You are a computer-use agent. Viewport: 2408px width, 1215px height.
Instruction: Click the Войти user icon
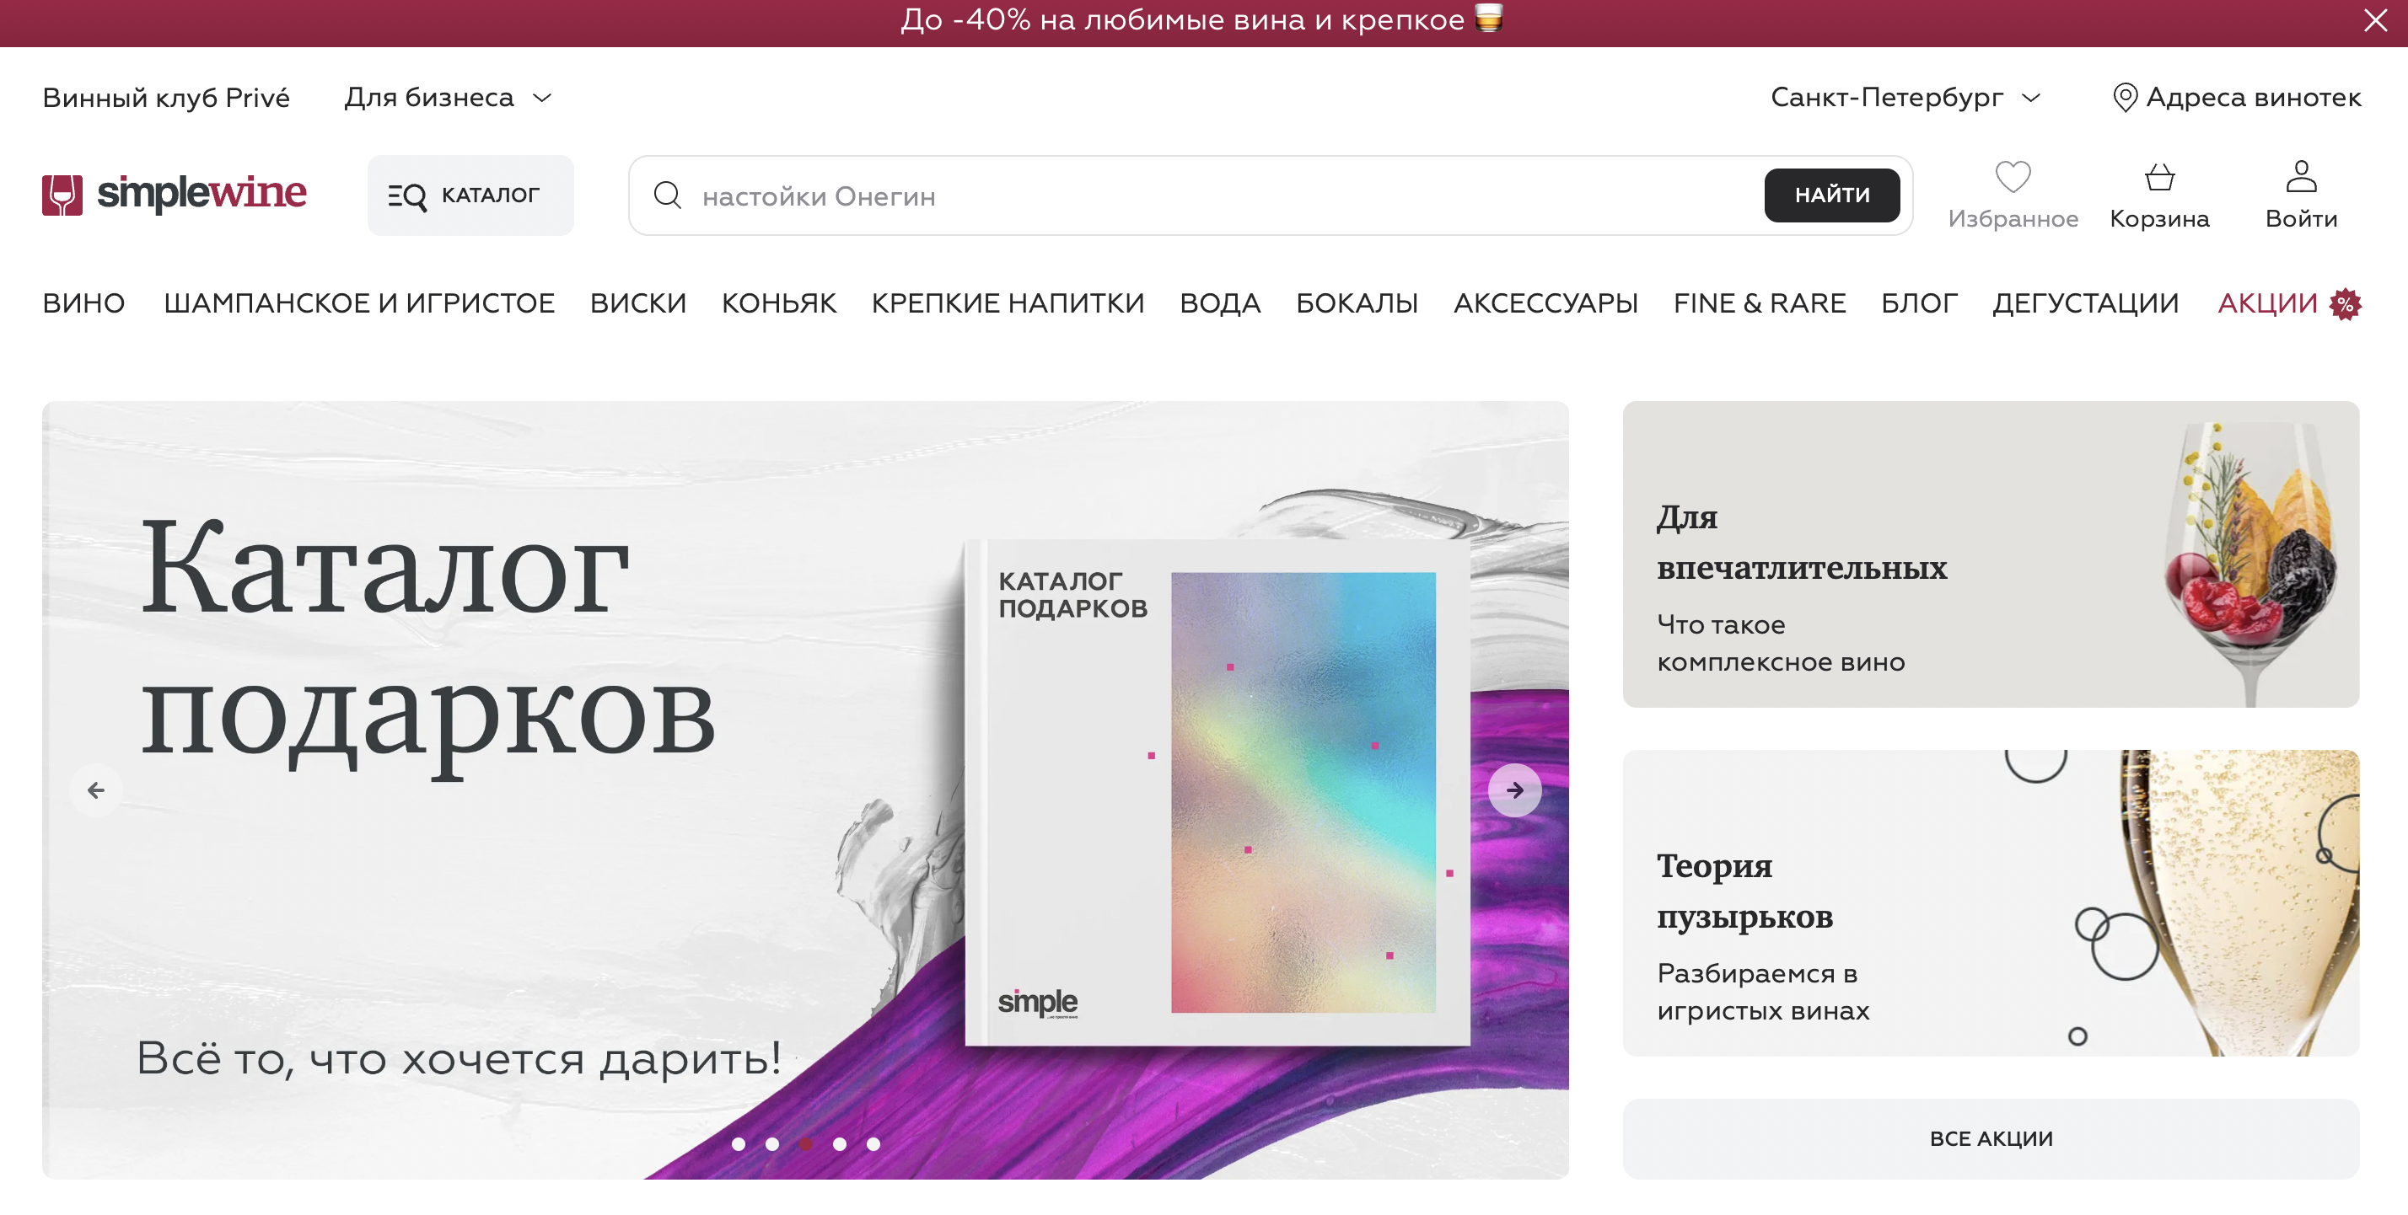coord(2300,176)
